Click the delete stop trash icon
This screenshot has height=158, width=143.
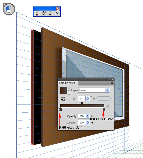coord(107,106)
